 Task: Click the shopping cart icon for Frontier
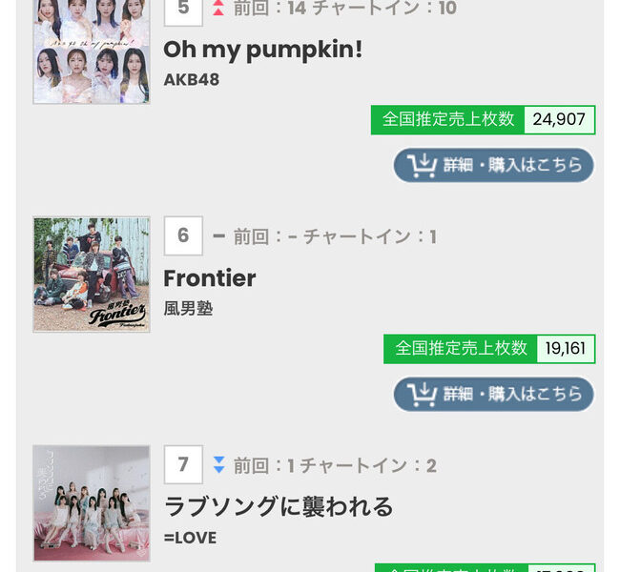pyautogui.click(x=422, y=395)
